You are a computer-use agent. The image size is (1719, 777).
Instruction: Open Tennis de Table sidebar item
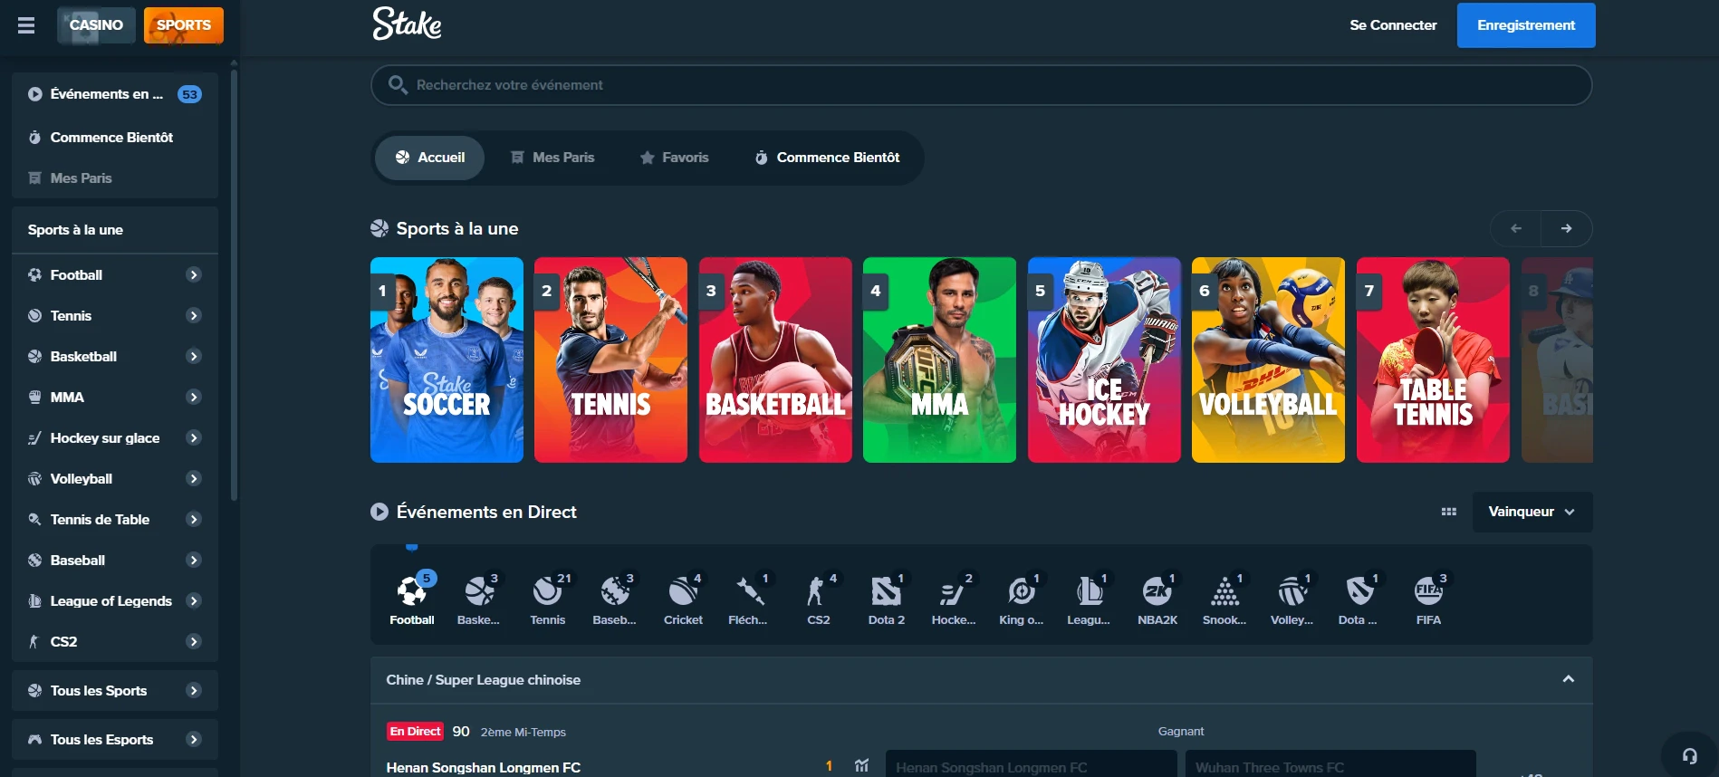(x=115, y=519)
